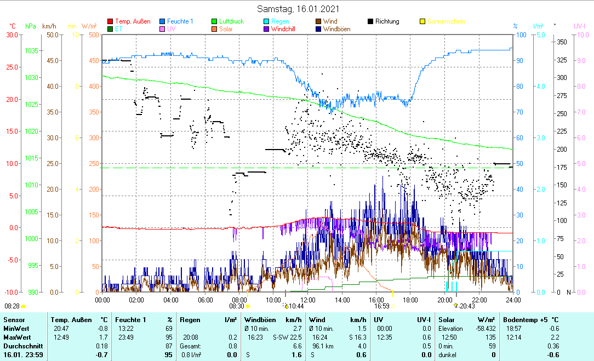This screenshot has height=361, width=594.
Task: Click the moon marker labeled 20:43
Action: (x=456, y=306)
